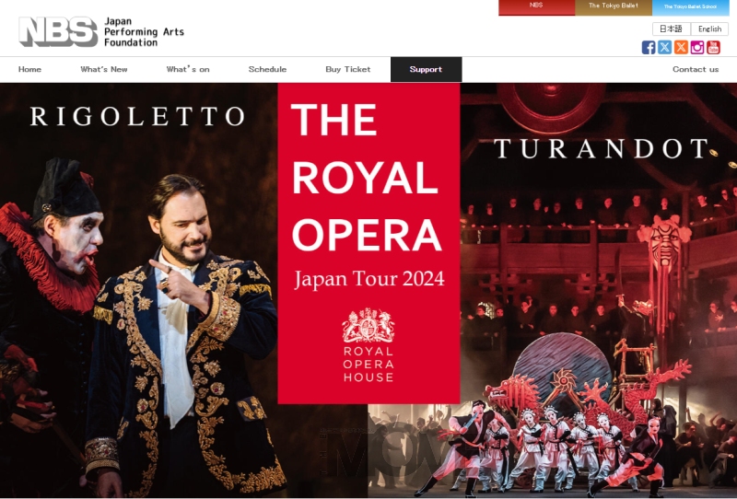Viewport: 737px width, 499px height.
Task: Go to the Home menu item
Action: click(x=29, y=70)
